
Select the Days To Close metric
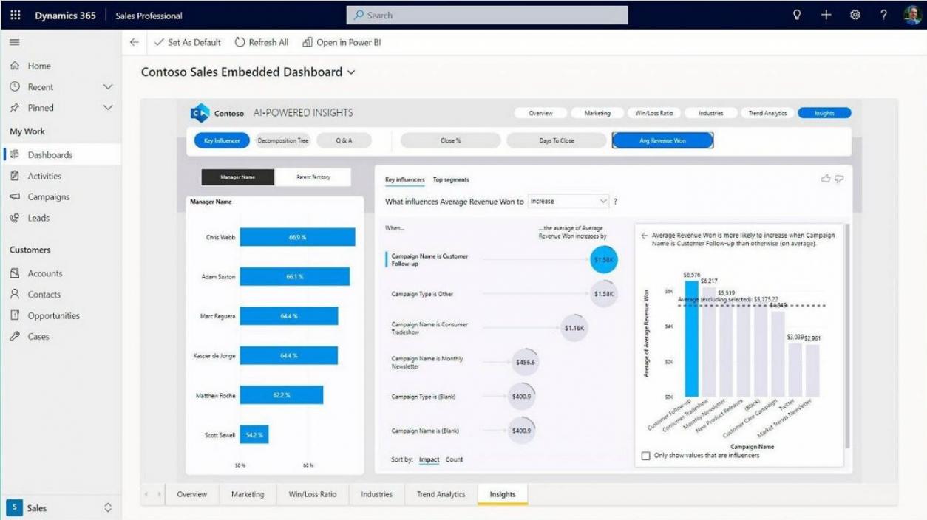pos(557,140)
